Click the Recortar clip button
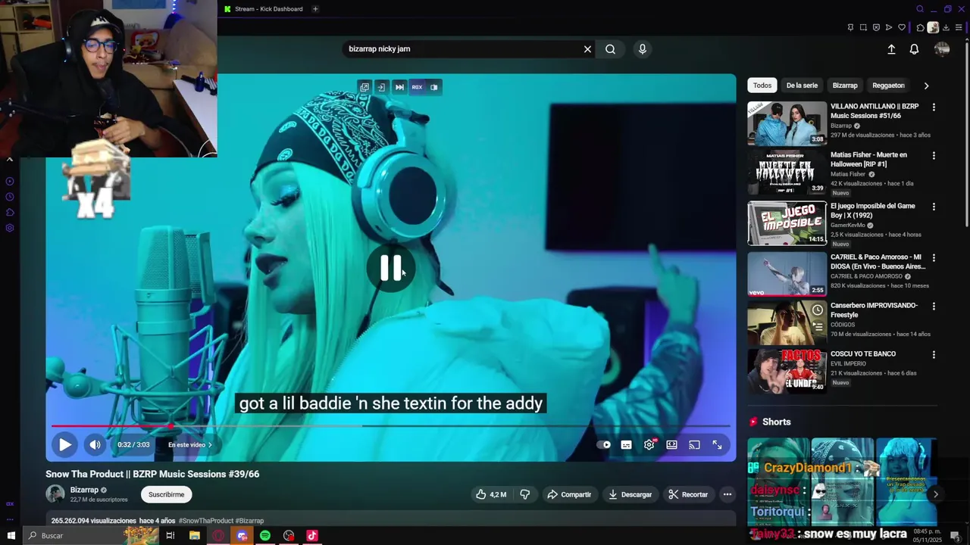Viewport: 970px width, 545px height. (688, 494)
